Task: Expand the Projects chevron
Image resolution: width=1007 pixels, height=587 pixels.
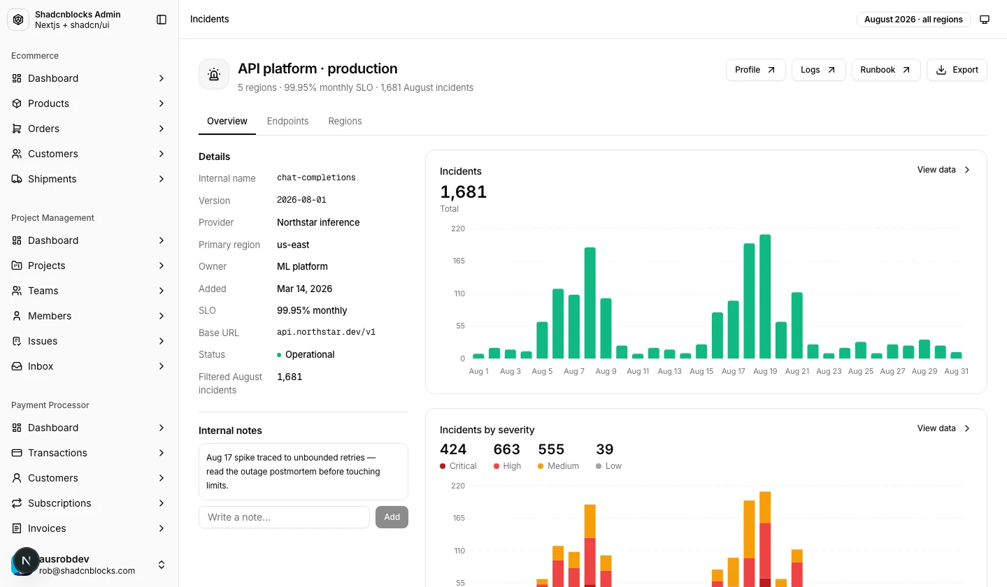Action: coord(162,266)
